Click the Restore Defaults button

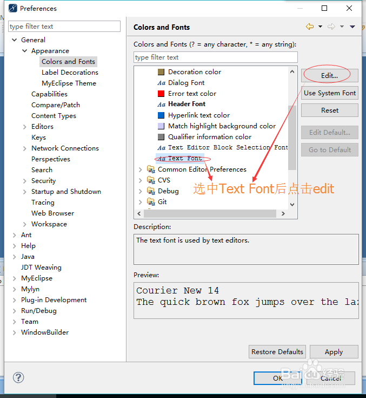coord(277,351)
